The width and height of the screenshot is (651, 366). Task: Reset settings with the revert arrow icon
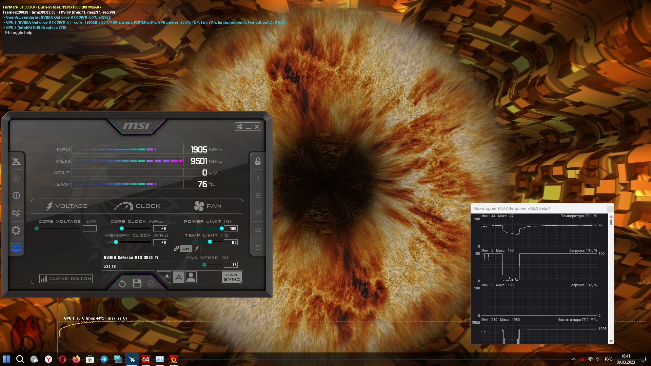122,284
